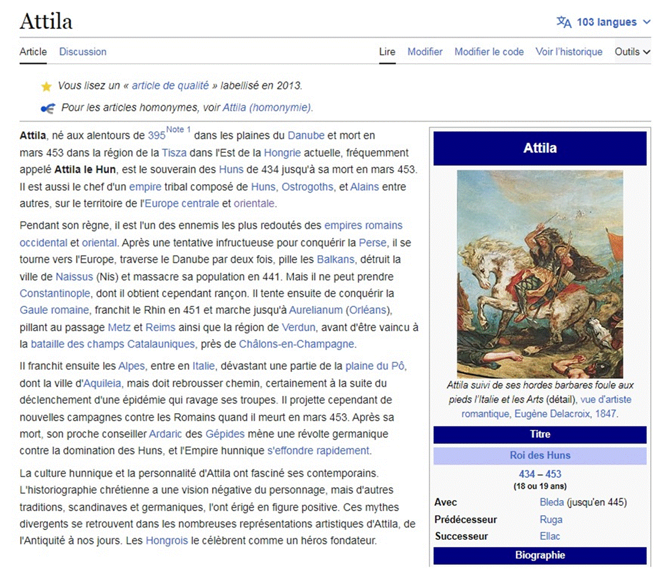Follow the Reims link
The height and width of the screenshot is (588, 664).
tap(160, 327)
